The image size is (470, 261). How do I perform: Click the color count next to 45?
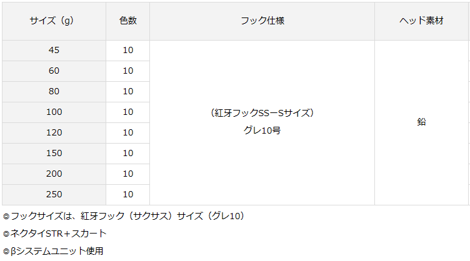128,51
